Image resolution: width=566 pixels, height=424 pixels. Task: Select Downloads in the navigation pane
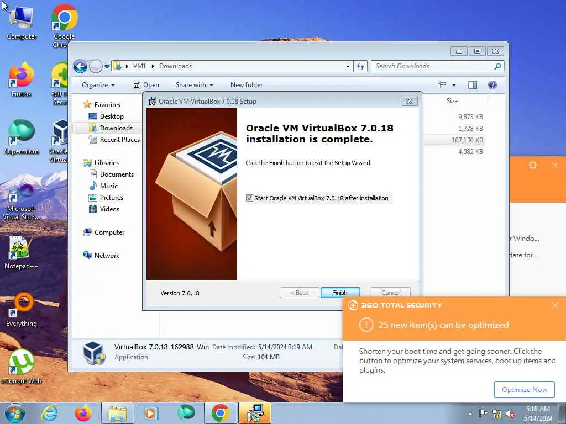(x=116, y=128)
